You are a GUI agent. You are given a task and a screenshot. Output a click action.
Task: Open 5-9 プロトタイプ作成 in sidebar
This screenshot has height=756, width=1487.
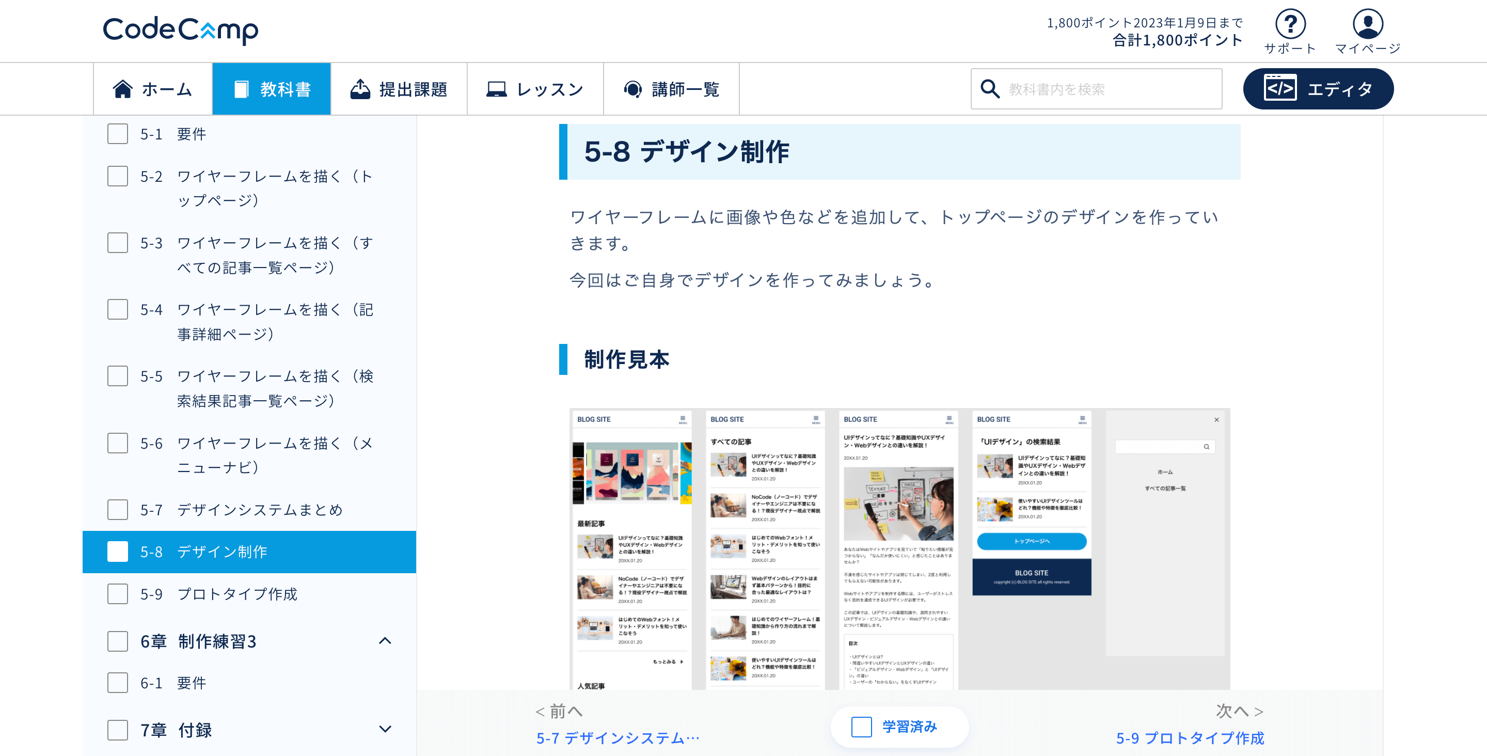click(236, 594)
